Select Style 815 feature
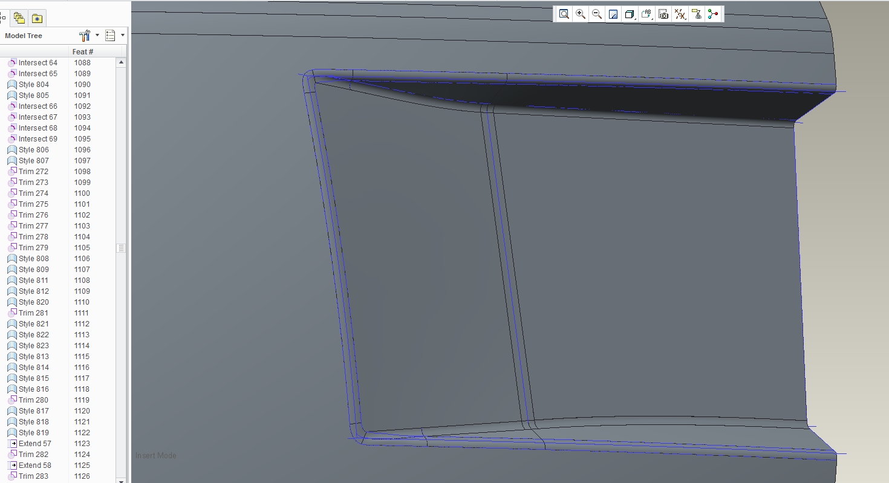This screenshot has height=483, width=889. point(34,378)
